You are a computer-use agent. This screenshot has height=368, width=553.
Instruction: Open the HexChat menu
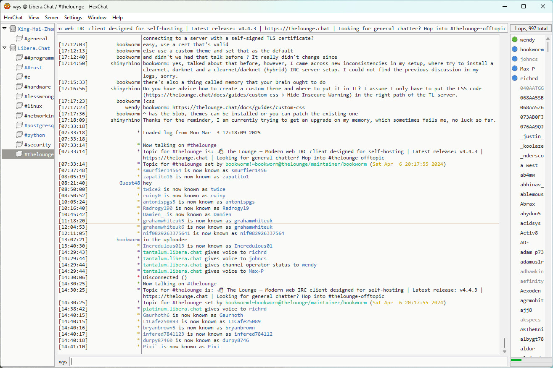[13, 18]
